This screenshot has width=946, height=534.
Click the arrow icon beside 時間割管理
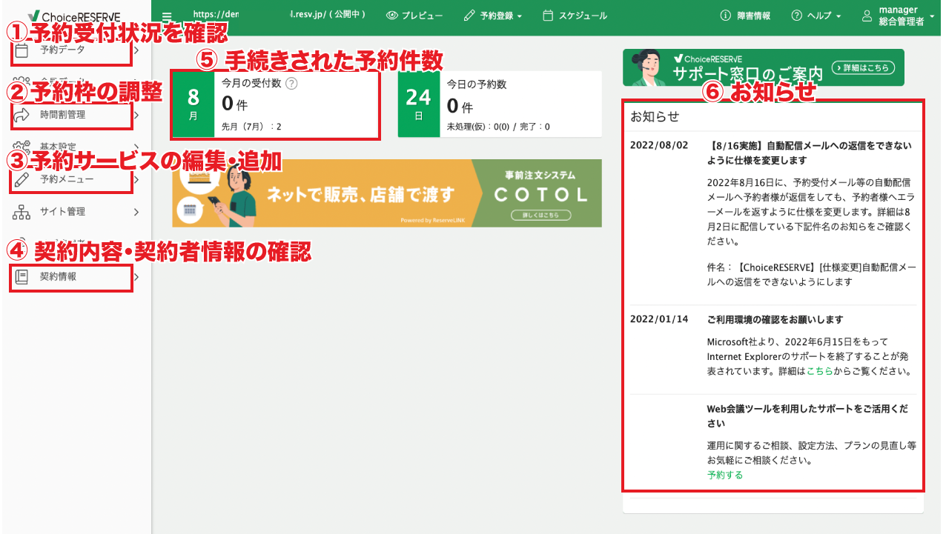21,115
